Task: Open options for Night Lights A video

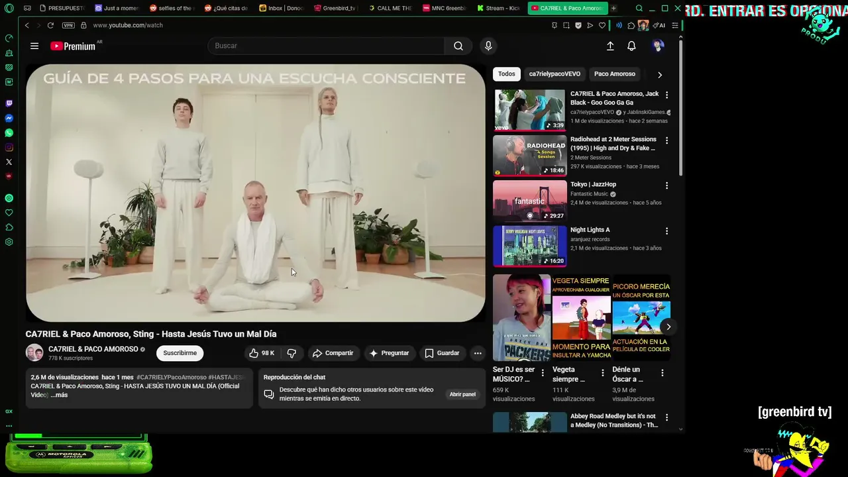Action: [666, 231]
